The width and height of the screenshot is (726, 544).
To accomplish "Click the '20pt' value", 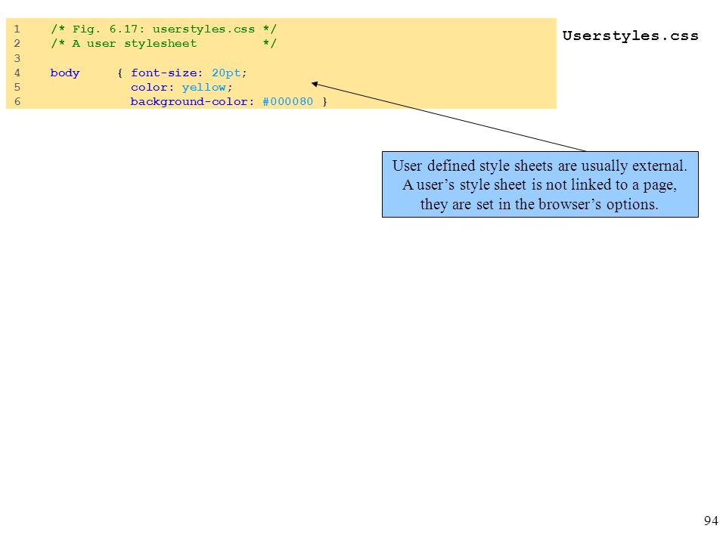I will [226, 73].
